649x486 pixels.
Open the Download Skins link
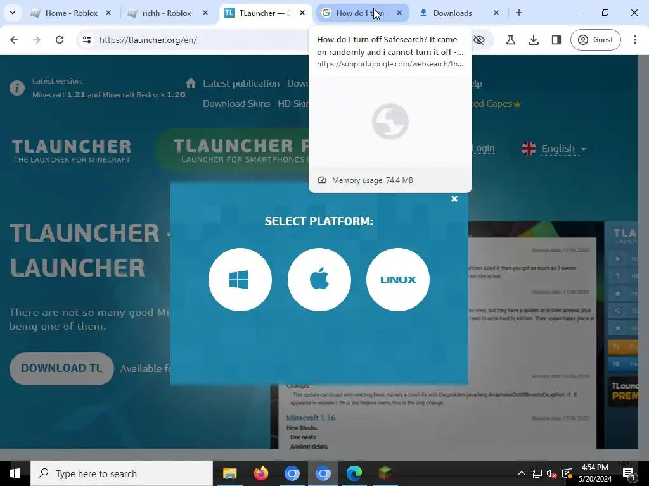236,104
